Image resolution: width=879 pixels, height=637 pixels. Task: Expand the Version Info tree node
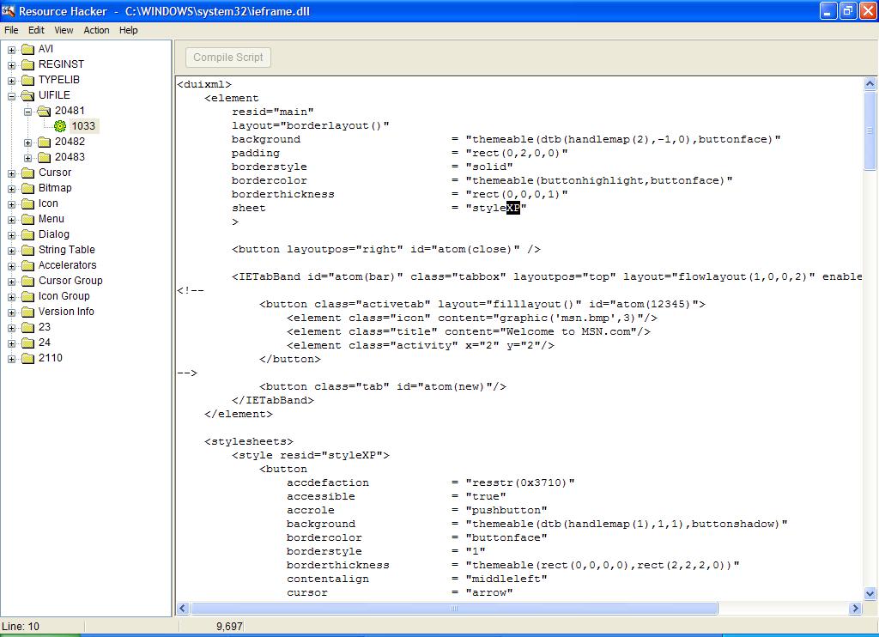(x=11, y=312)
